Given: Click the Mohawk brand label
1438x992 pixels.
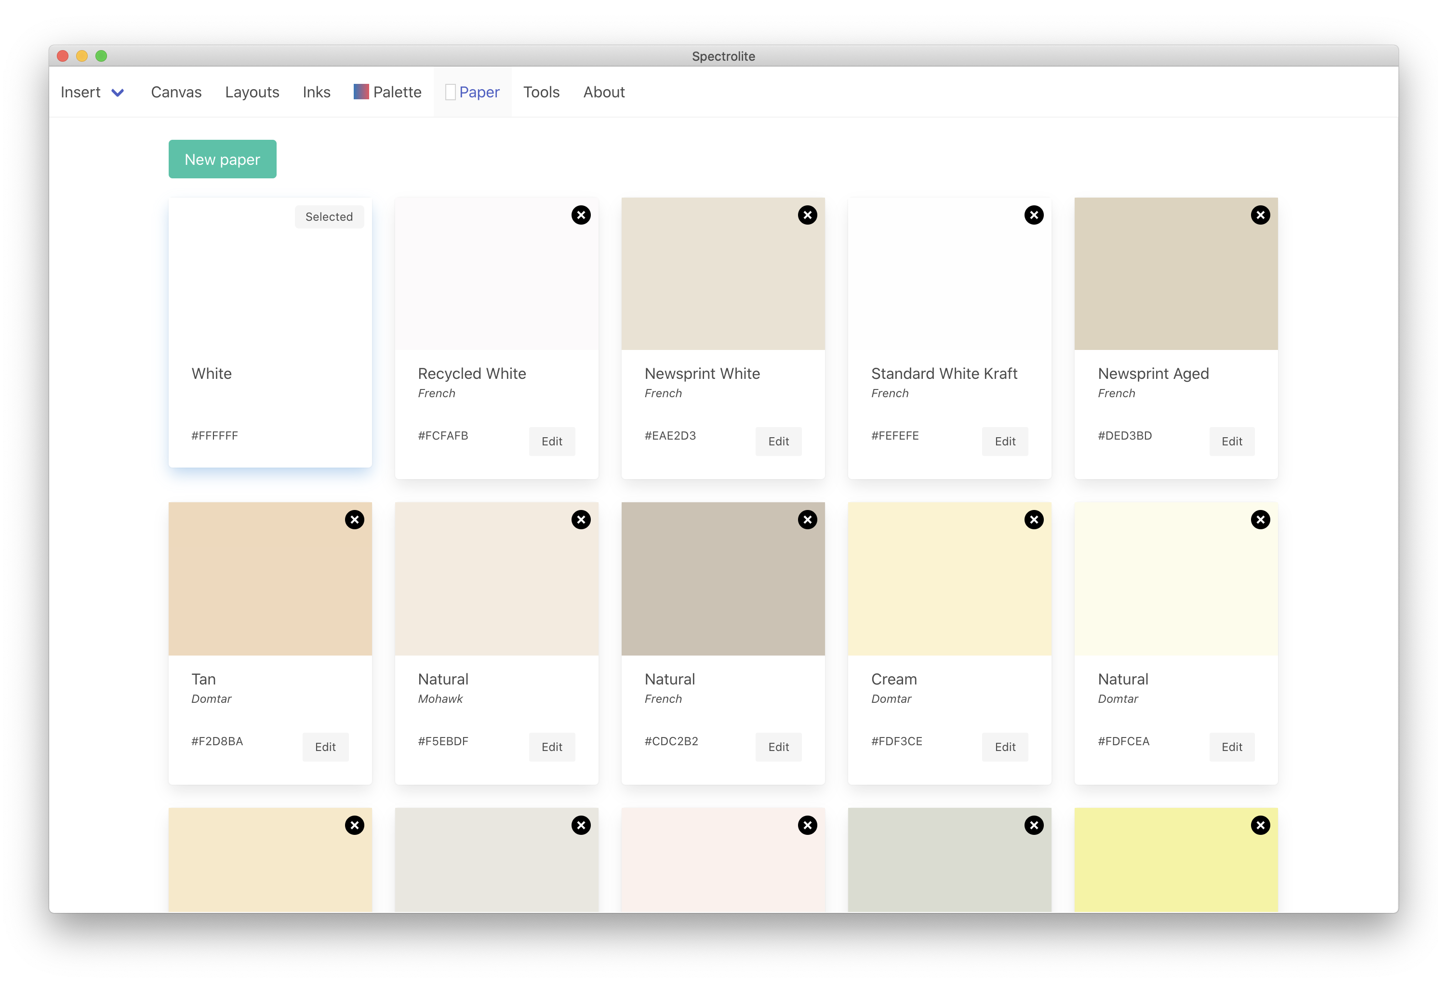Looking at the screenshot, I should point(440,698).
